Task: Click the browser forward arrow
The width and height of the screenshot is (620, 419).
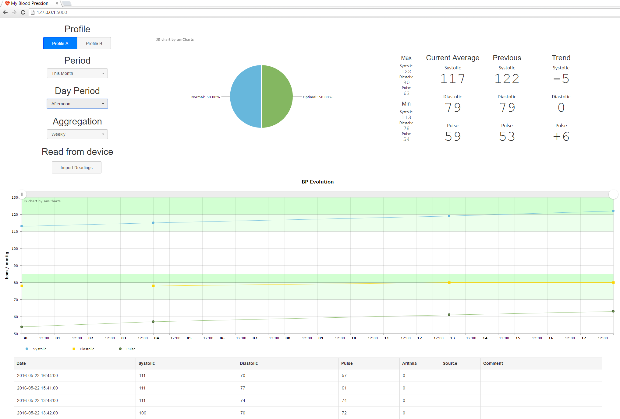Action: click(14, 12)
